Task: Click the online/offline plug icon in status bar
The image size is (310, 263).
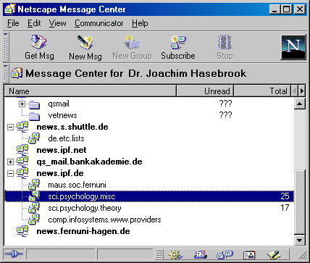Action: click(x=14, y=254)
